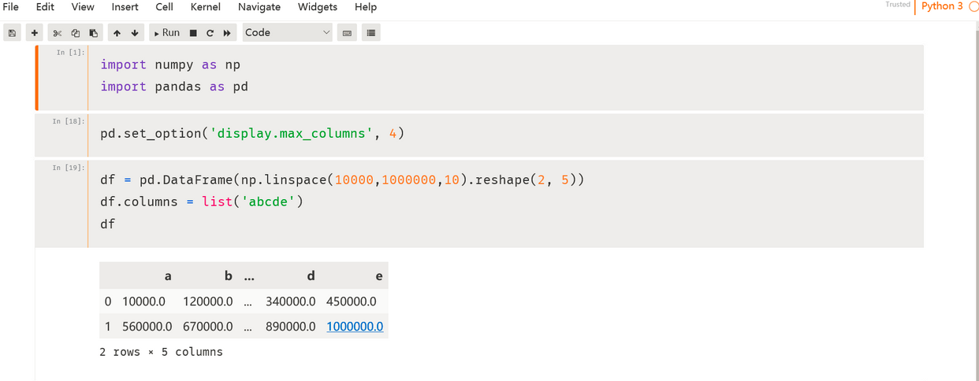Restart the kernel using circular arrow
Viewport: 979px width, 381px height.
coord(210,33)
